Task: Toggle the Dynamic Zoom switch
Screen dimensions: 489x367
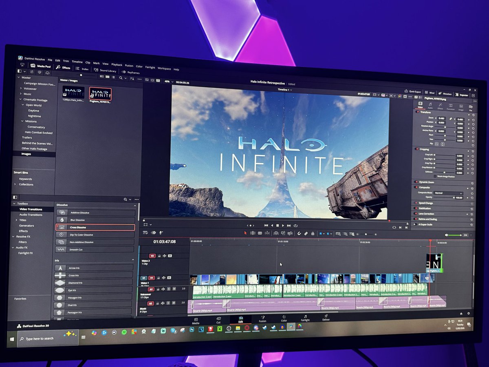Action: (416, 181)
